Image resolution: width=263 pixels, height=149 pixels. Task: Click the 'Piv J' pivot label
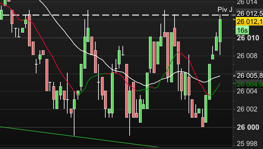225,10
